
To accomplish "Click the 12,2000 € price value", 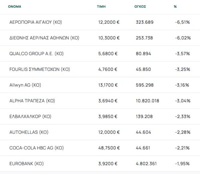I will point(108,22).
